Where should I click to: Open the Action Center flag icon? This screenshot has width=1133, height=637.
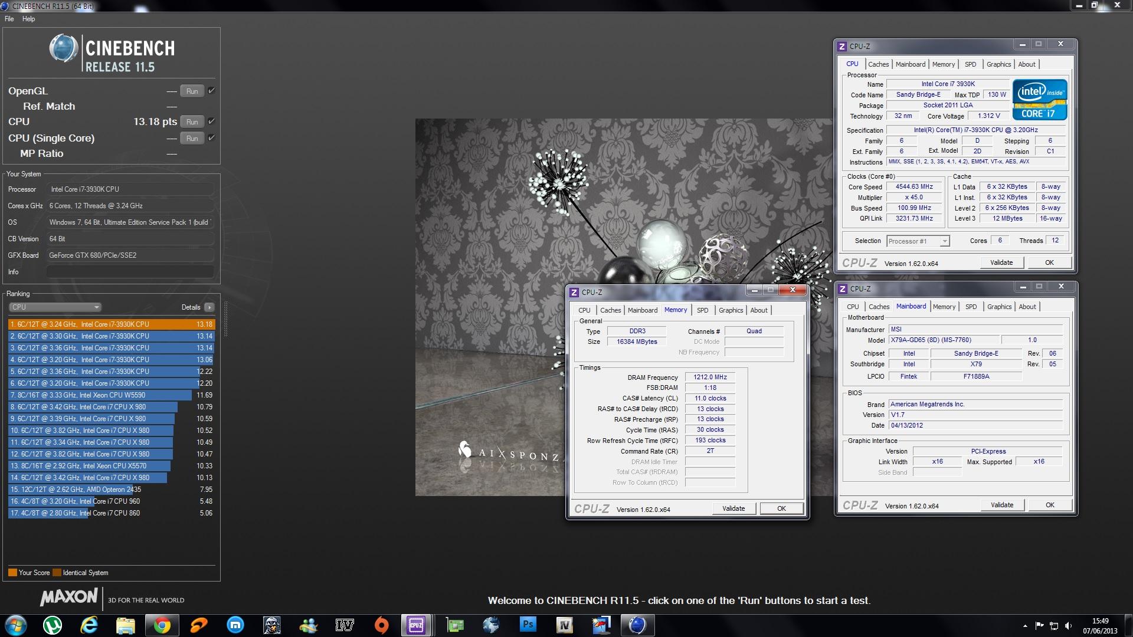coord(1039,626)
